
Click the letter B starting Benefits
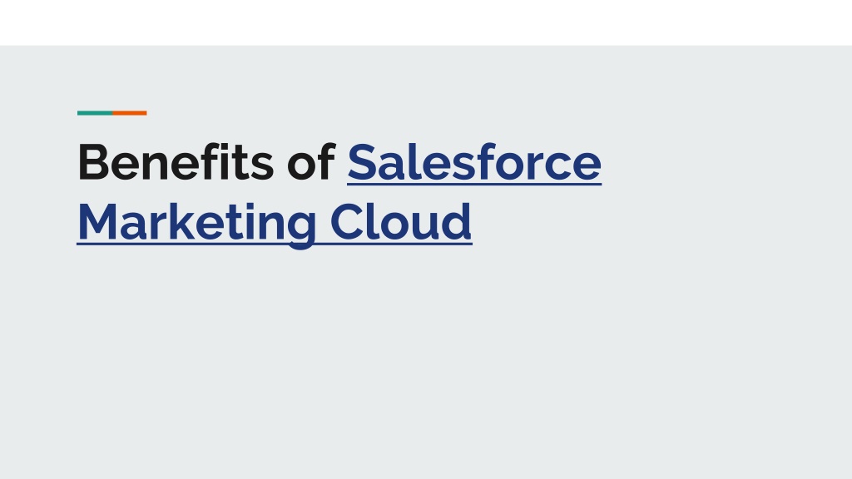[x=95, y=162]
